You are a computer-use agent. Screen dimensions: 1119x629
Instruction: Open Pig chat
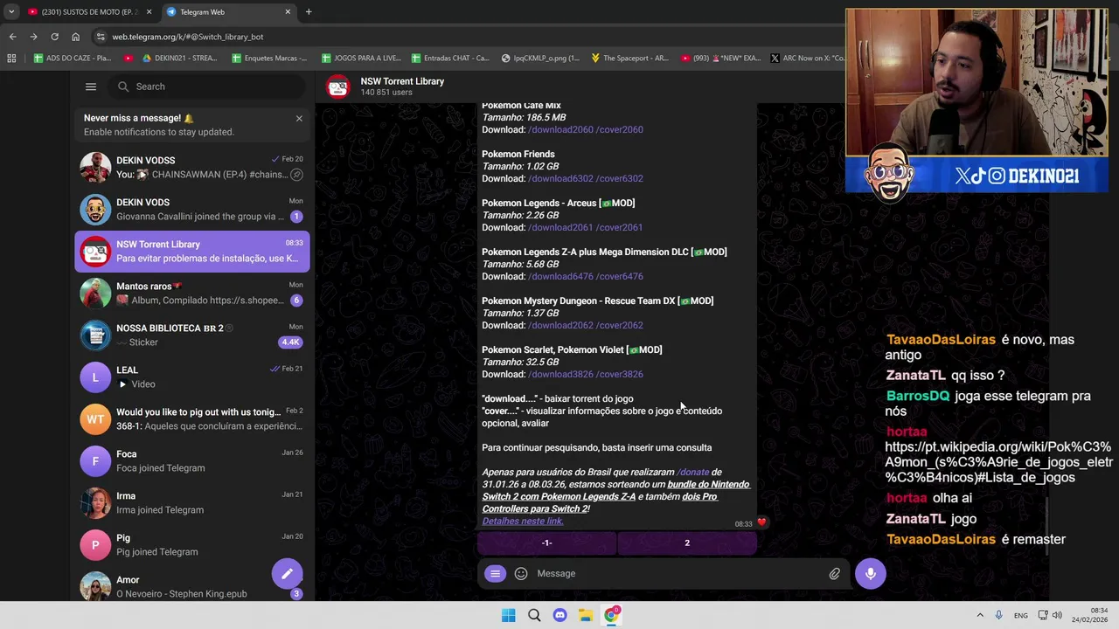tap(192, 545)
